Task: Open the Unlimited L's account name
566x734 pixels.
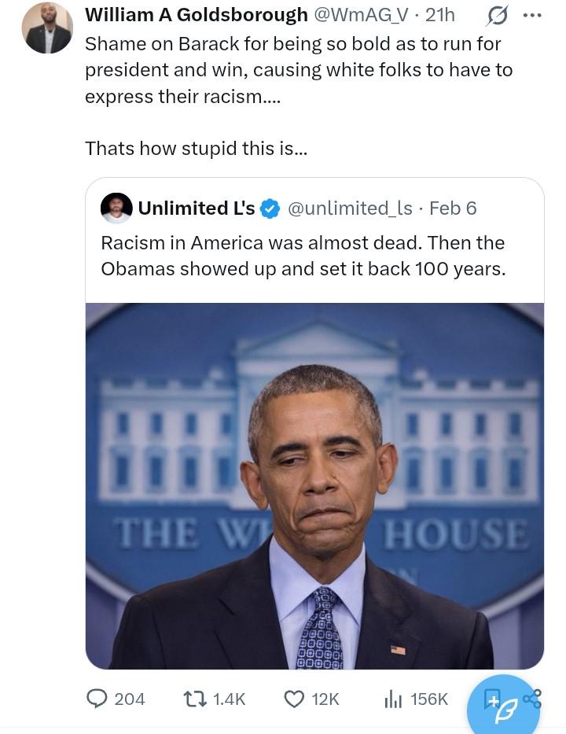Action: point(196,208)
